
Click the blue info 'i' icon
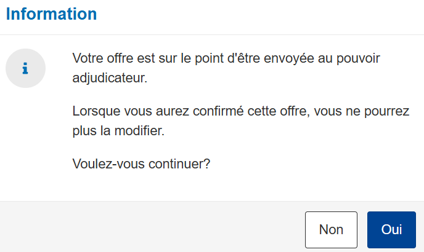click(25, 68)
